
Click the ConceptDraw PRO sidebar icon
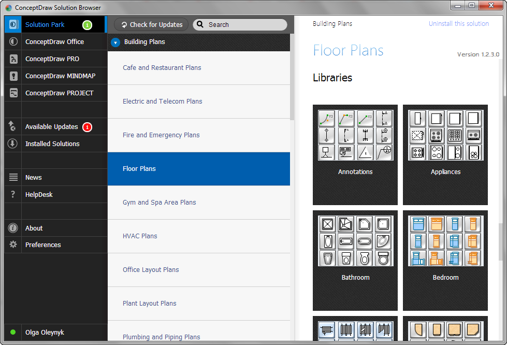tap(13, 59)
